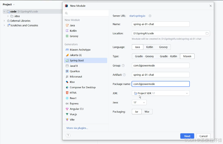Select the Java module type icon
The height and width of the screenshot is (144, 223).
pyautogui.click(x=67, y=25)
